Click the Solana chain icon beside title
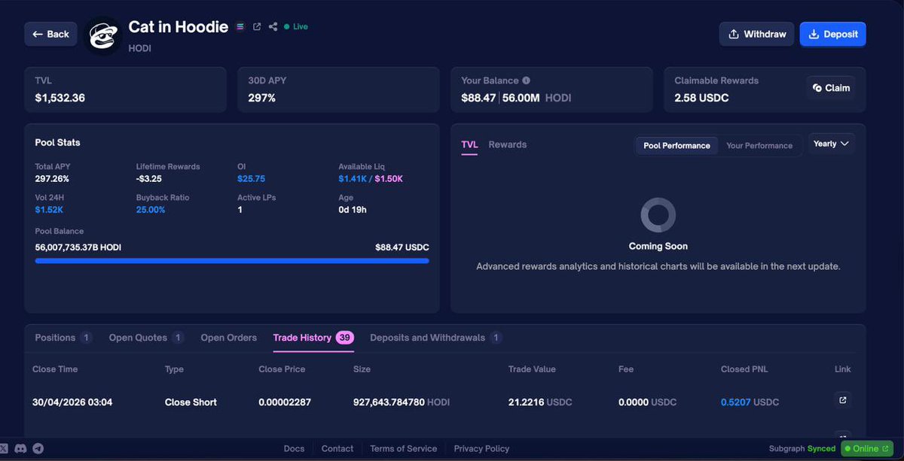Viewport: 904px width, 461px height. [240, 26]
